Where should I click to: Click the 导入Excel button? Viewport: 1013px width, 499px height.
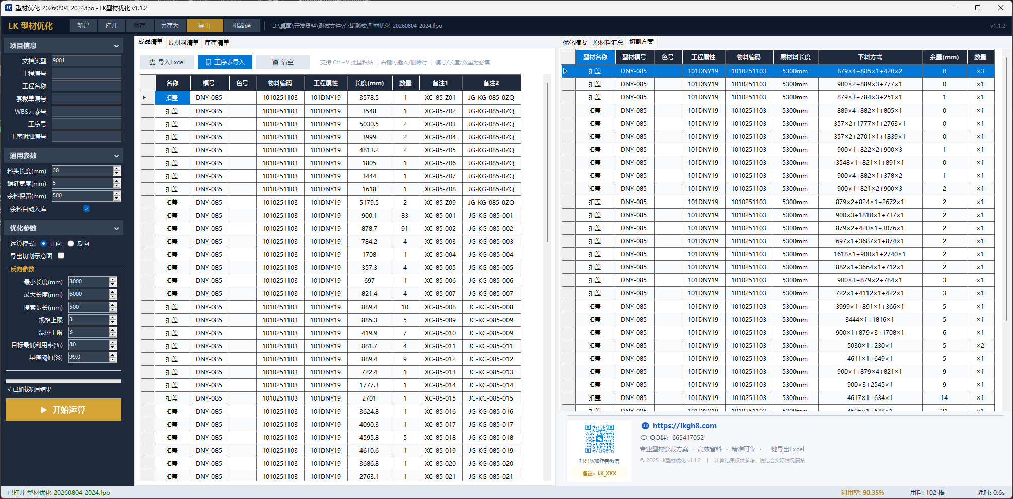pos(167,62)
